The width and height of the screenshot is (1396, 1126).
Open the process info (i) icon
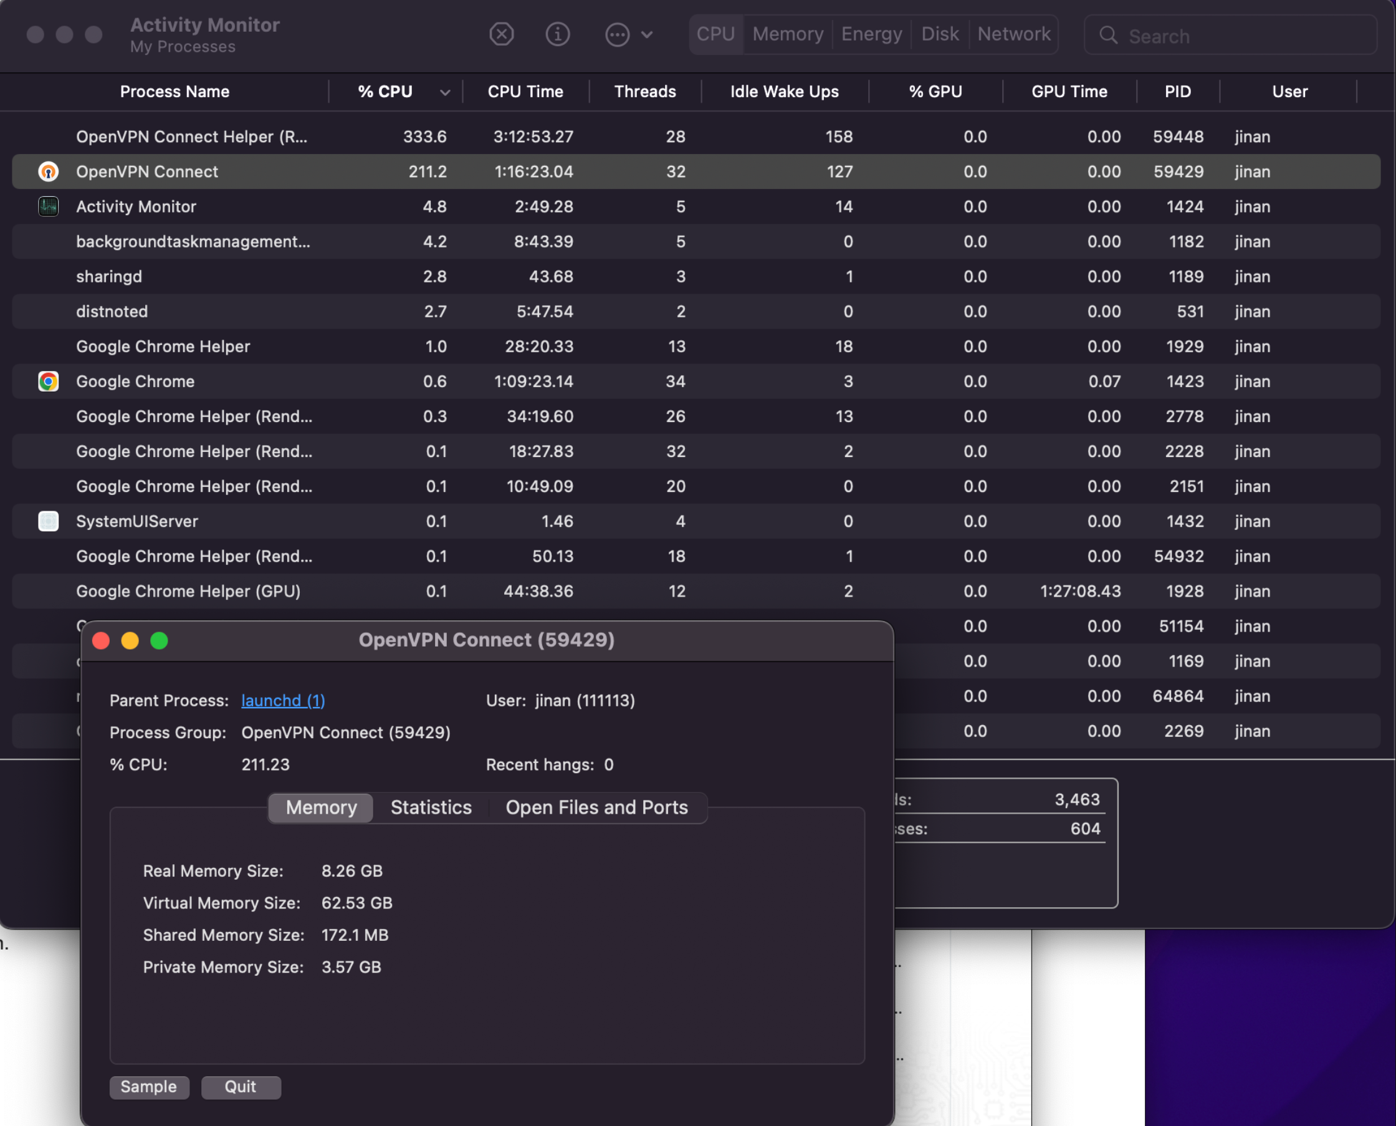point(558,34)
